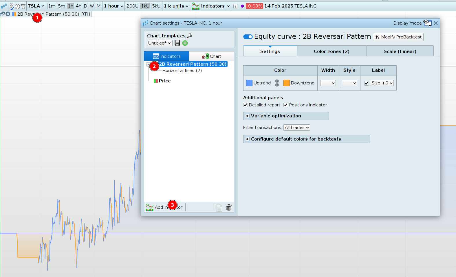456x277 pixels.
Task: Click the RTH session label on panel
Action: pyautogui.click(x=86, y=14)
